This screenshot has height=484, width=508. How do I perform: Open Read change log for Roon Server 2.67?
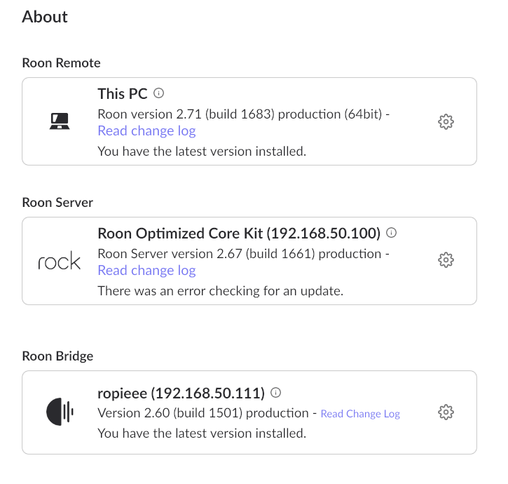tap(146, 270)
